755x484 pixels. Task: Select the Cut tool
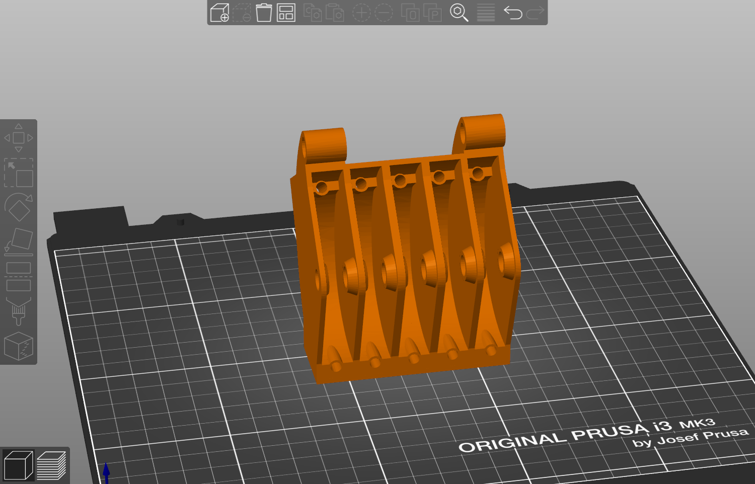19,276
